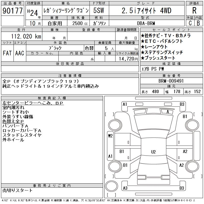Select interior grade B
Image resolution: width=204 pixels, height=204 pixels.
(x=198, y=23)
